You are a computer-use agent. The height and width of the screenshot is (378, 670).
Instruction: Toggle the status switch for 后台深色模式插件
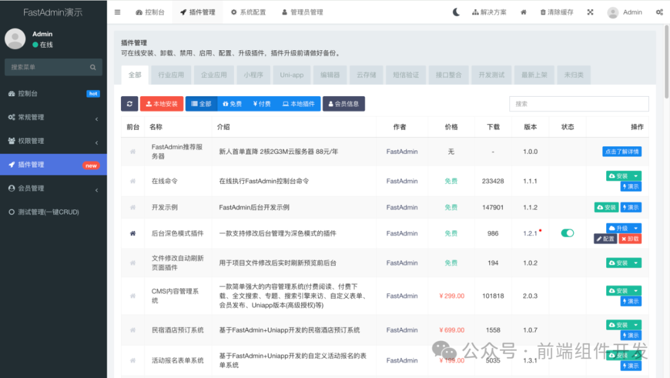tap(568, 233)
